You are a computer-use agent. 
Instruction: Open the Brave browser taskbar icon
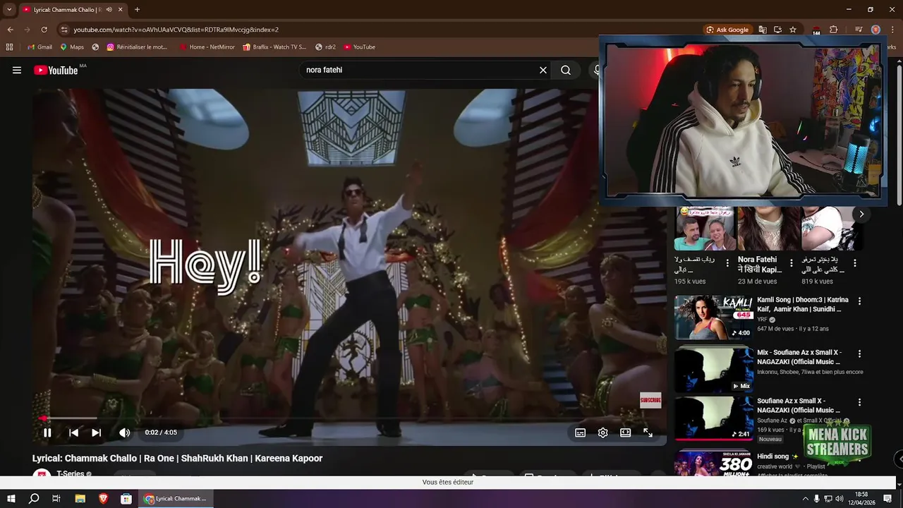(x=103, y=498)
